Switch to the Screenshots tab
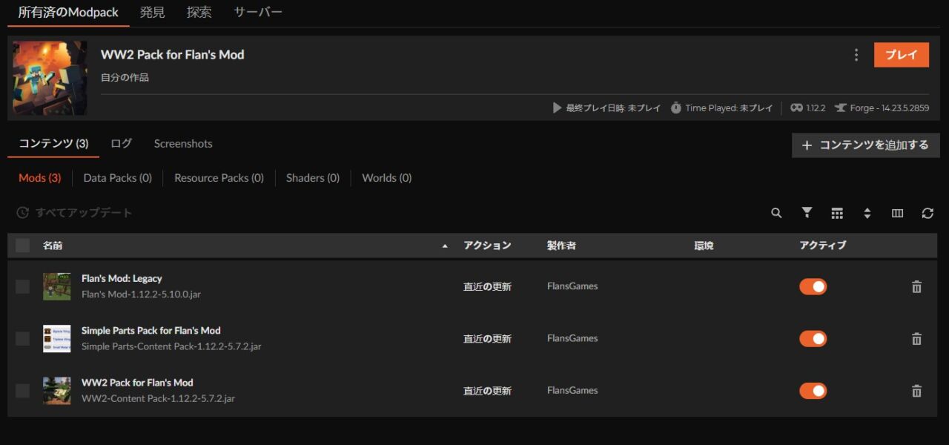The image size is (949, 445). point(182,143)
